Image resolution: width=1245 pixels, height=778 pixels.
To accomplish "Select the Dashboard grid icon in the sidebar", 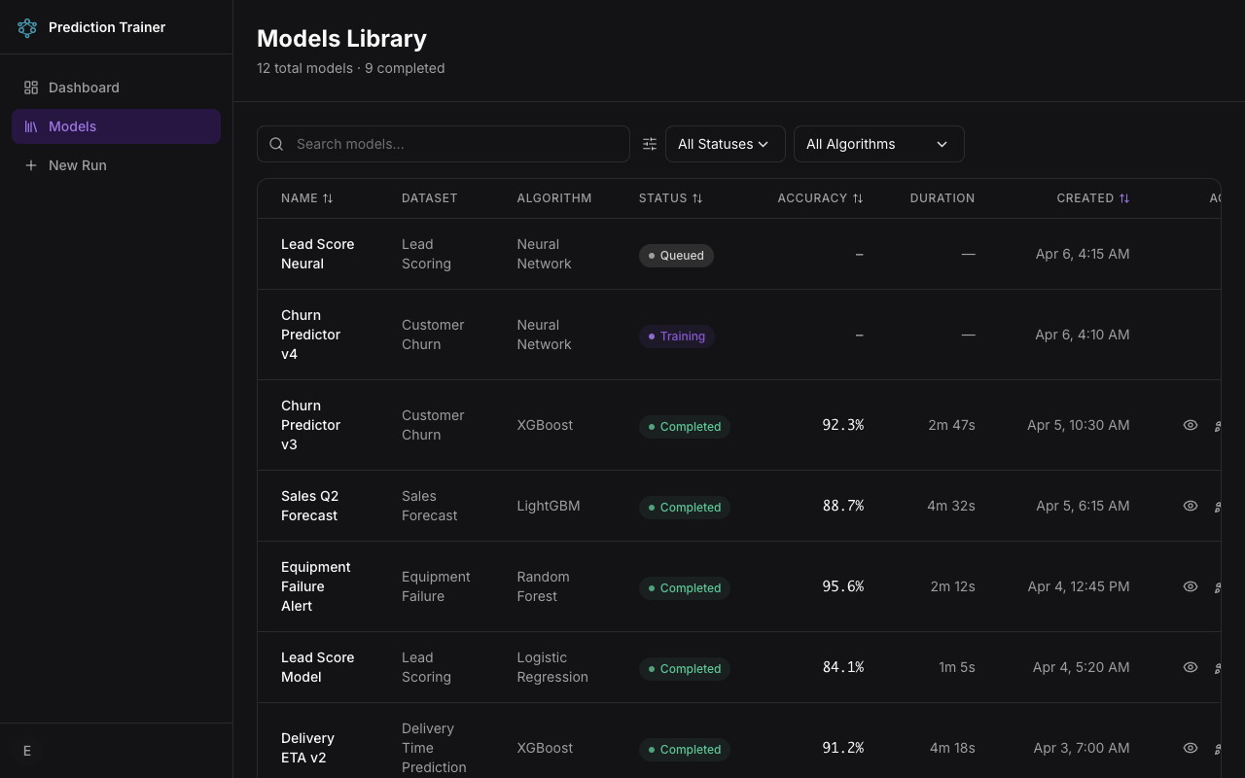I will pyautogui.click(x=30, y=88).
